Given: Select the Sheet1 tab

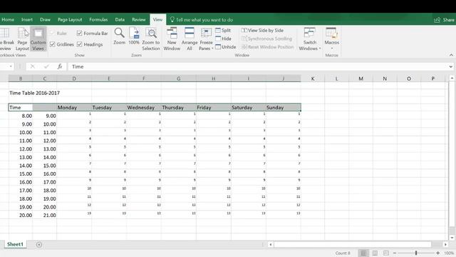Looking at the screenshot, I should pyautogui.click(x=15, y=244).
